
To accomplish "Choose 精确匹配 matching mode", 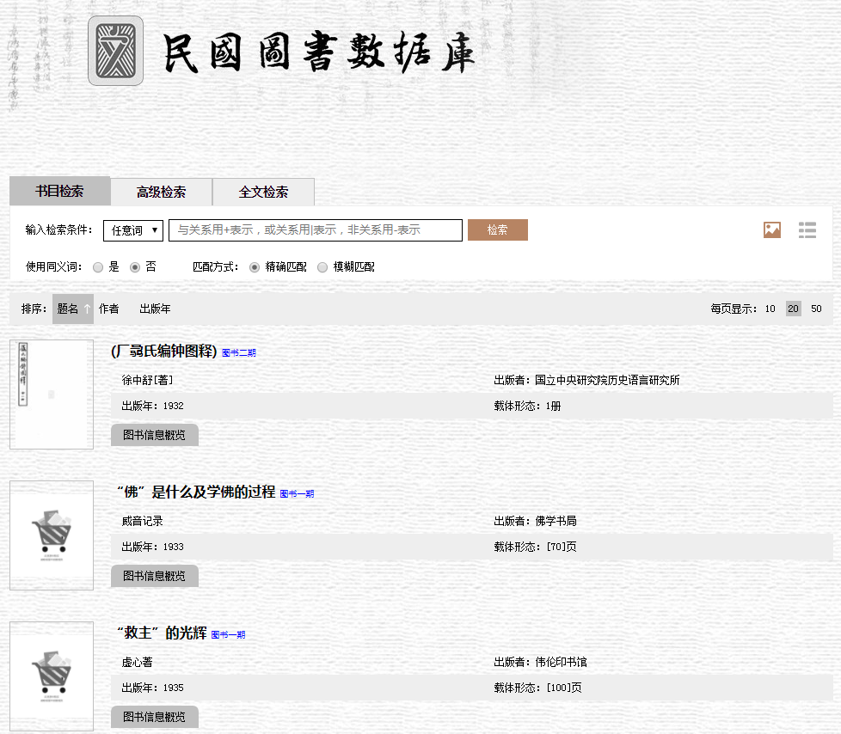I will pos(255,267).
